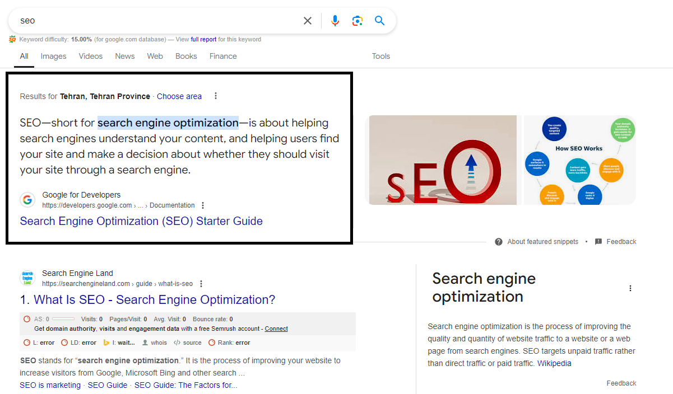The height and width of the screenshot is (394, 673).
Task: Click the AS score progress bar
Action: [63, 319]
